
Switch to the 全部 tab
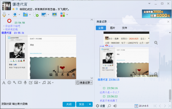pos(101,28)
